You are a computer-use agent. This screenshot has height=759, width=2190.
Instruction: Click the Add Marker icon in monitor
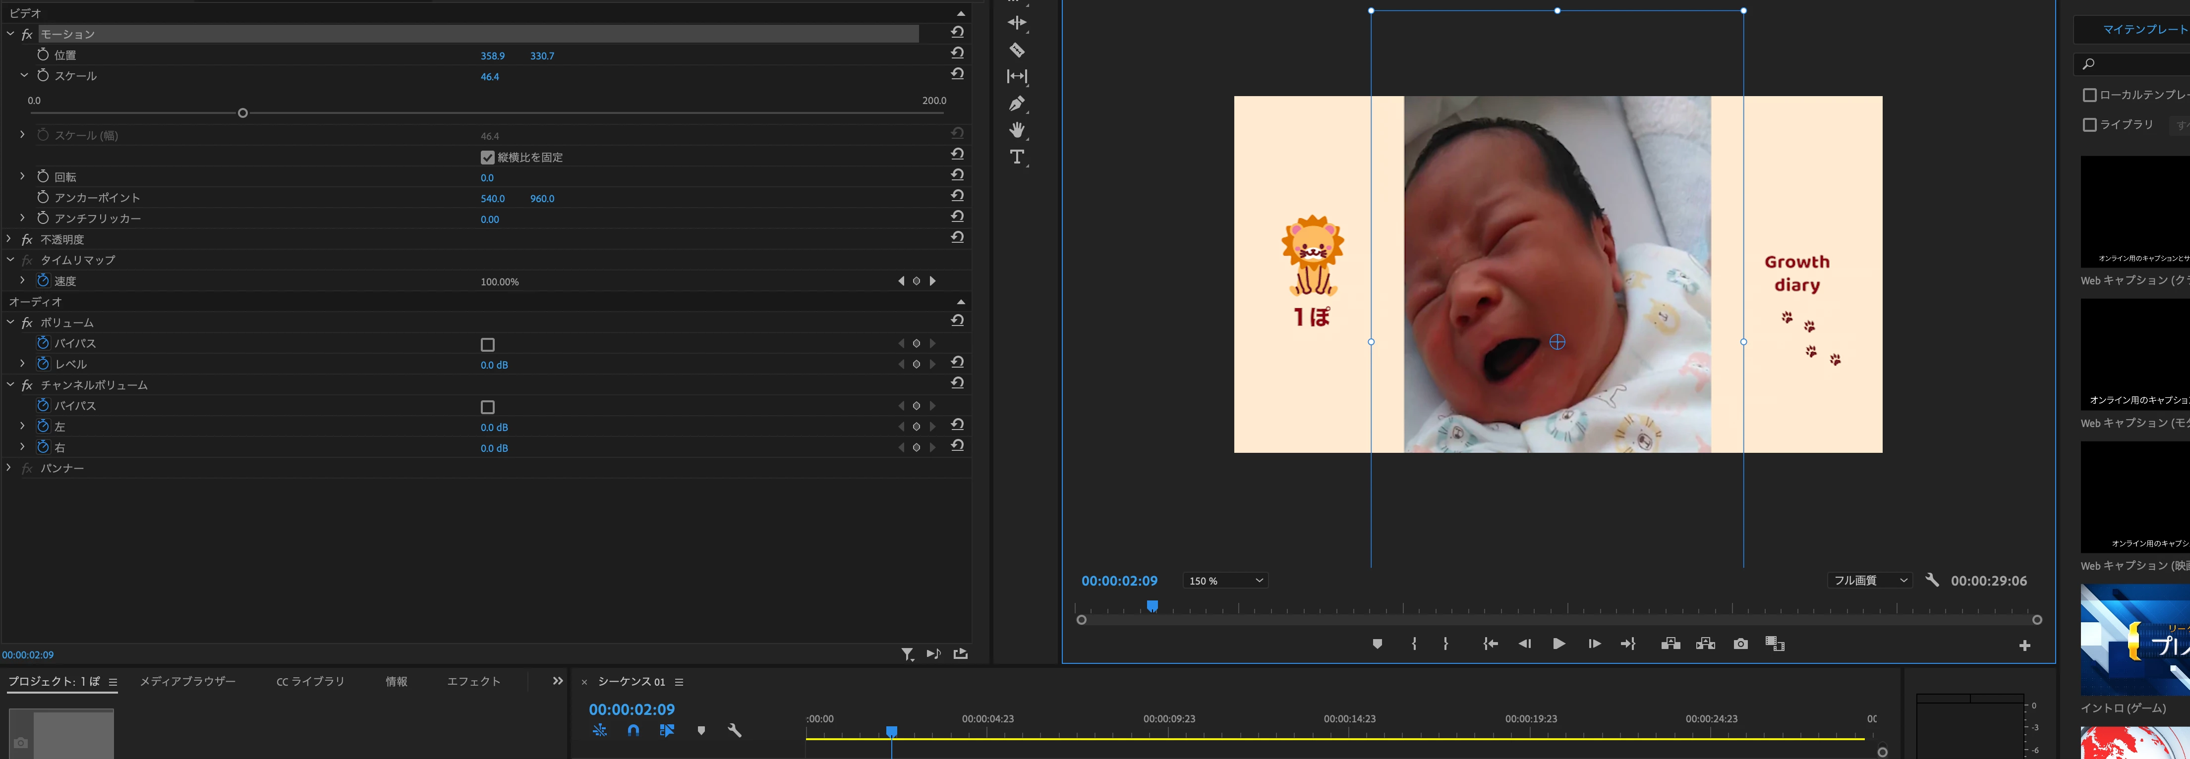coord(1377,644)
